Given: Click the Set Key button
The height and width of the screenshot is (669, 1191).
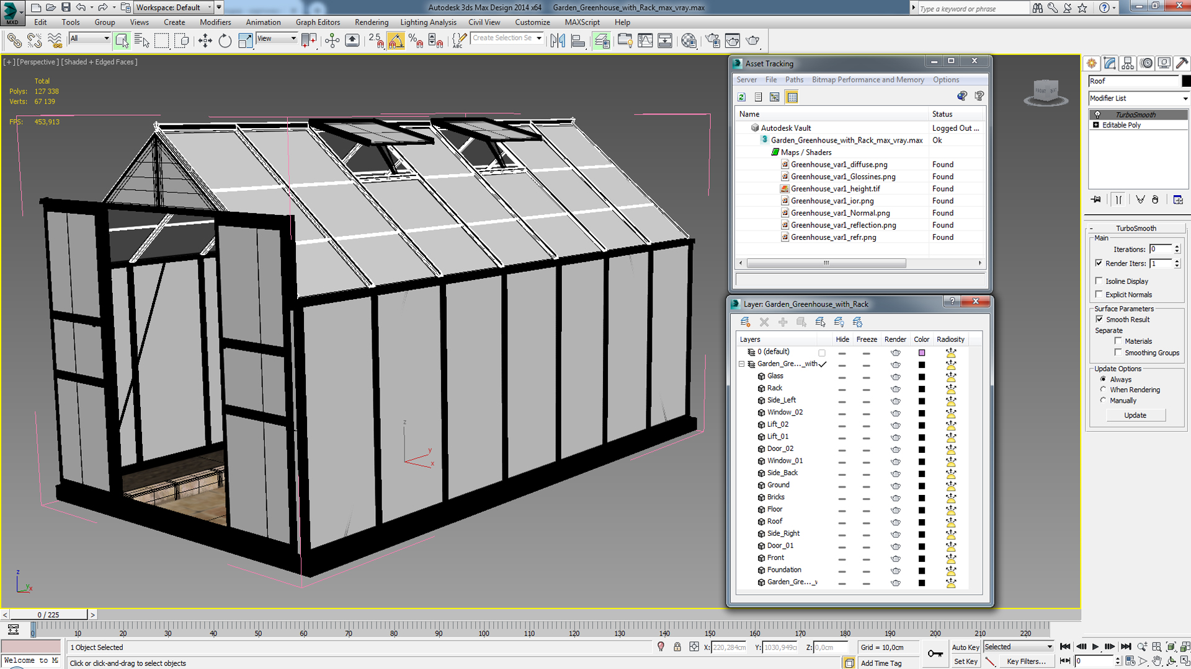Looking at the screenshot, I should point(965,662).
